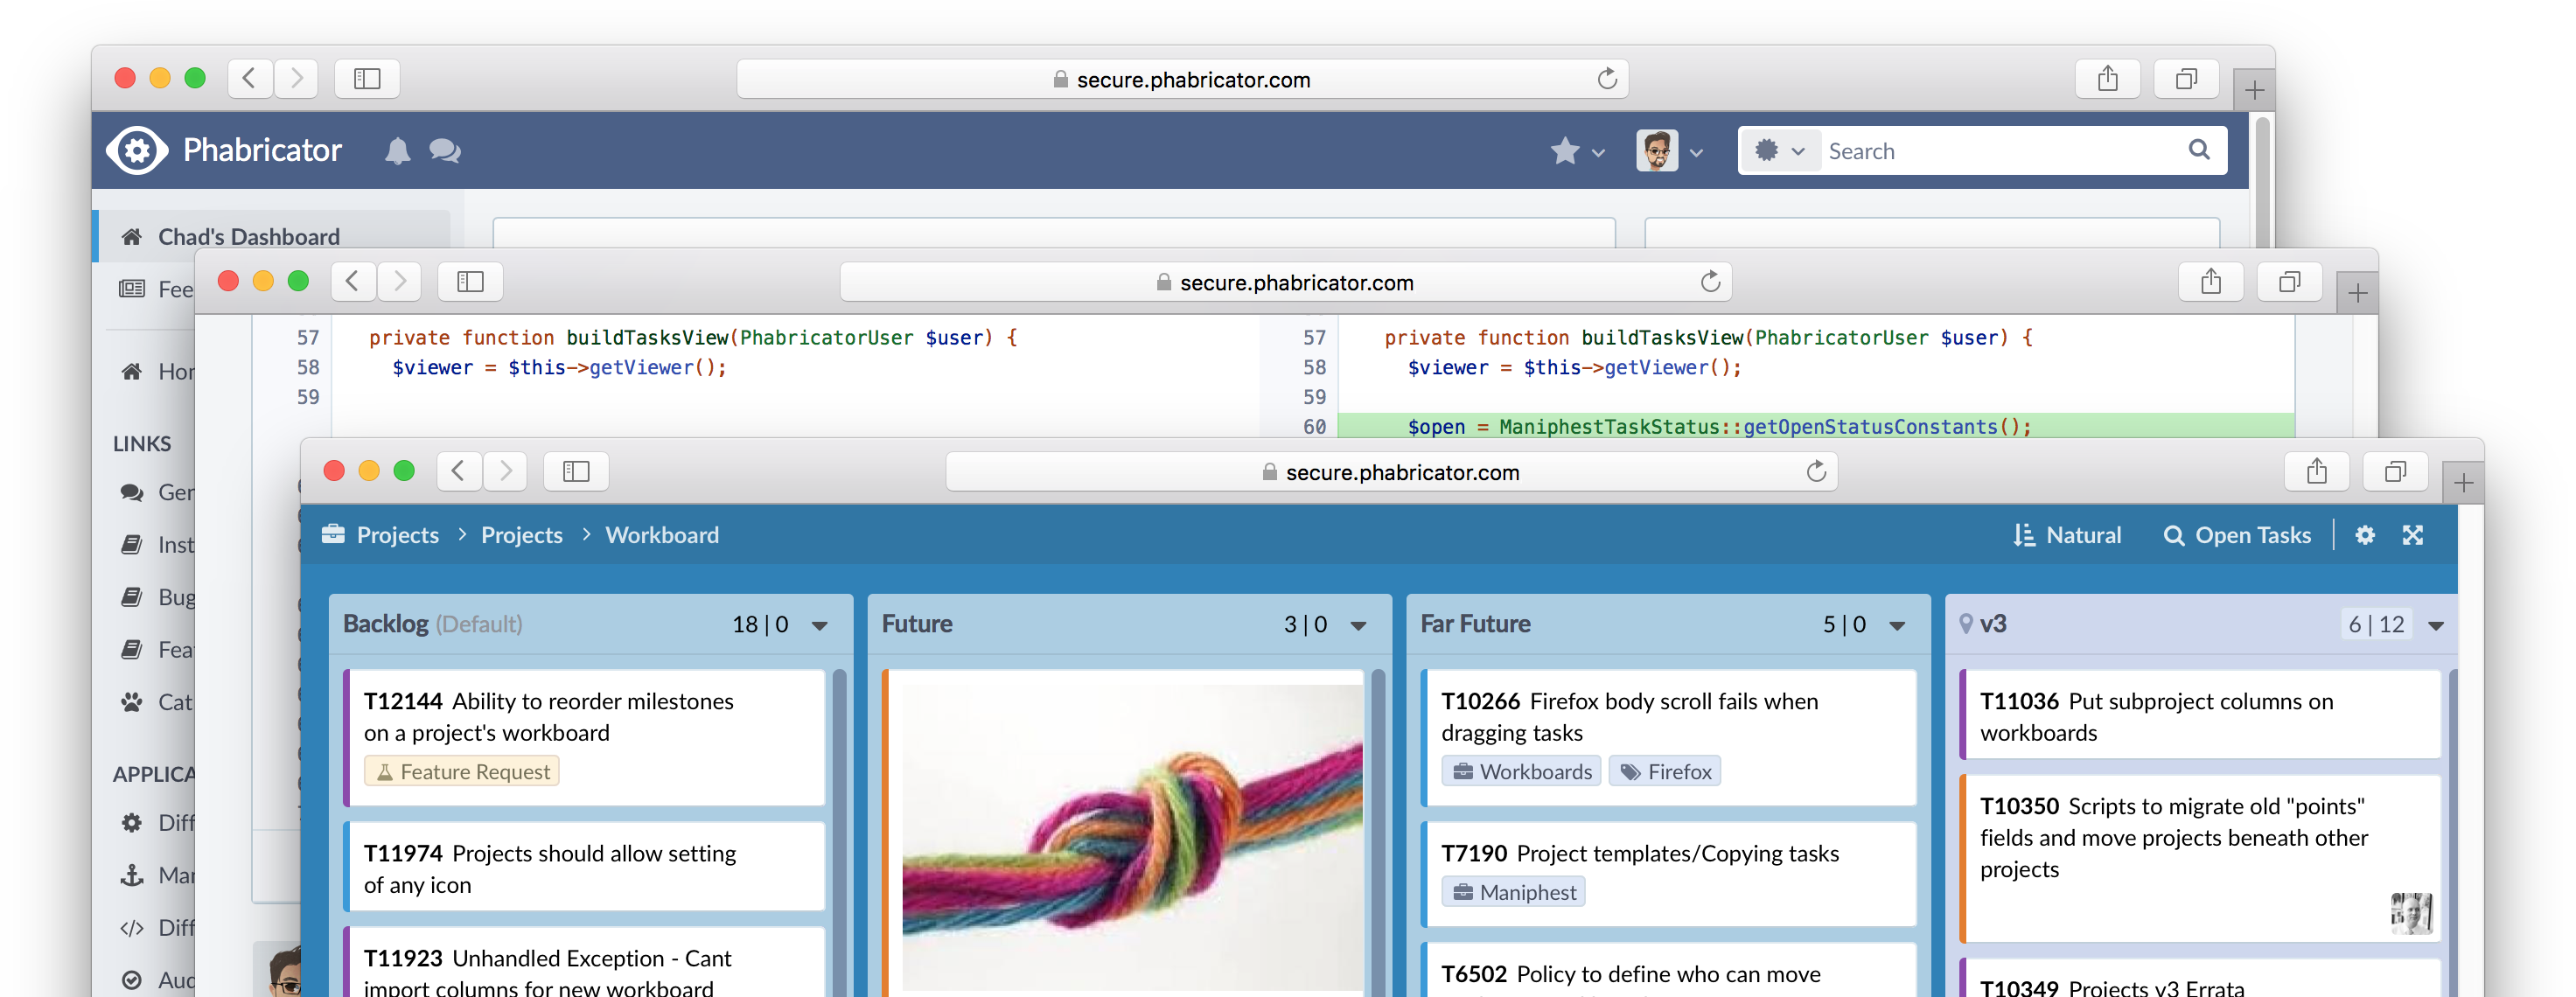Viewport: 2576px width, 997px height.
Task: Expand the Future column dropdown arrow
Action: tap(1358, 626)
